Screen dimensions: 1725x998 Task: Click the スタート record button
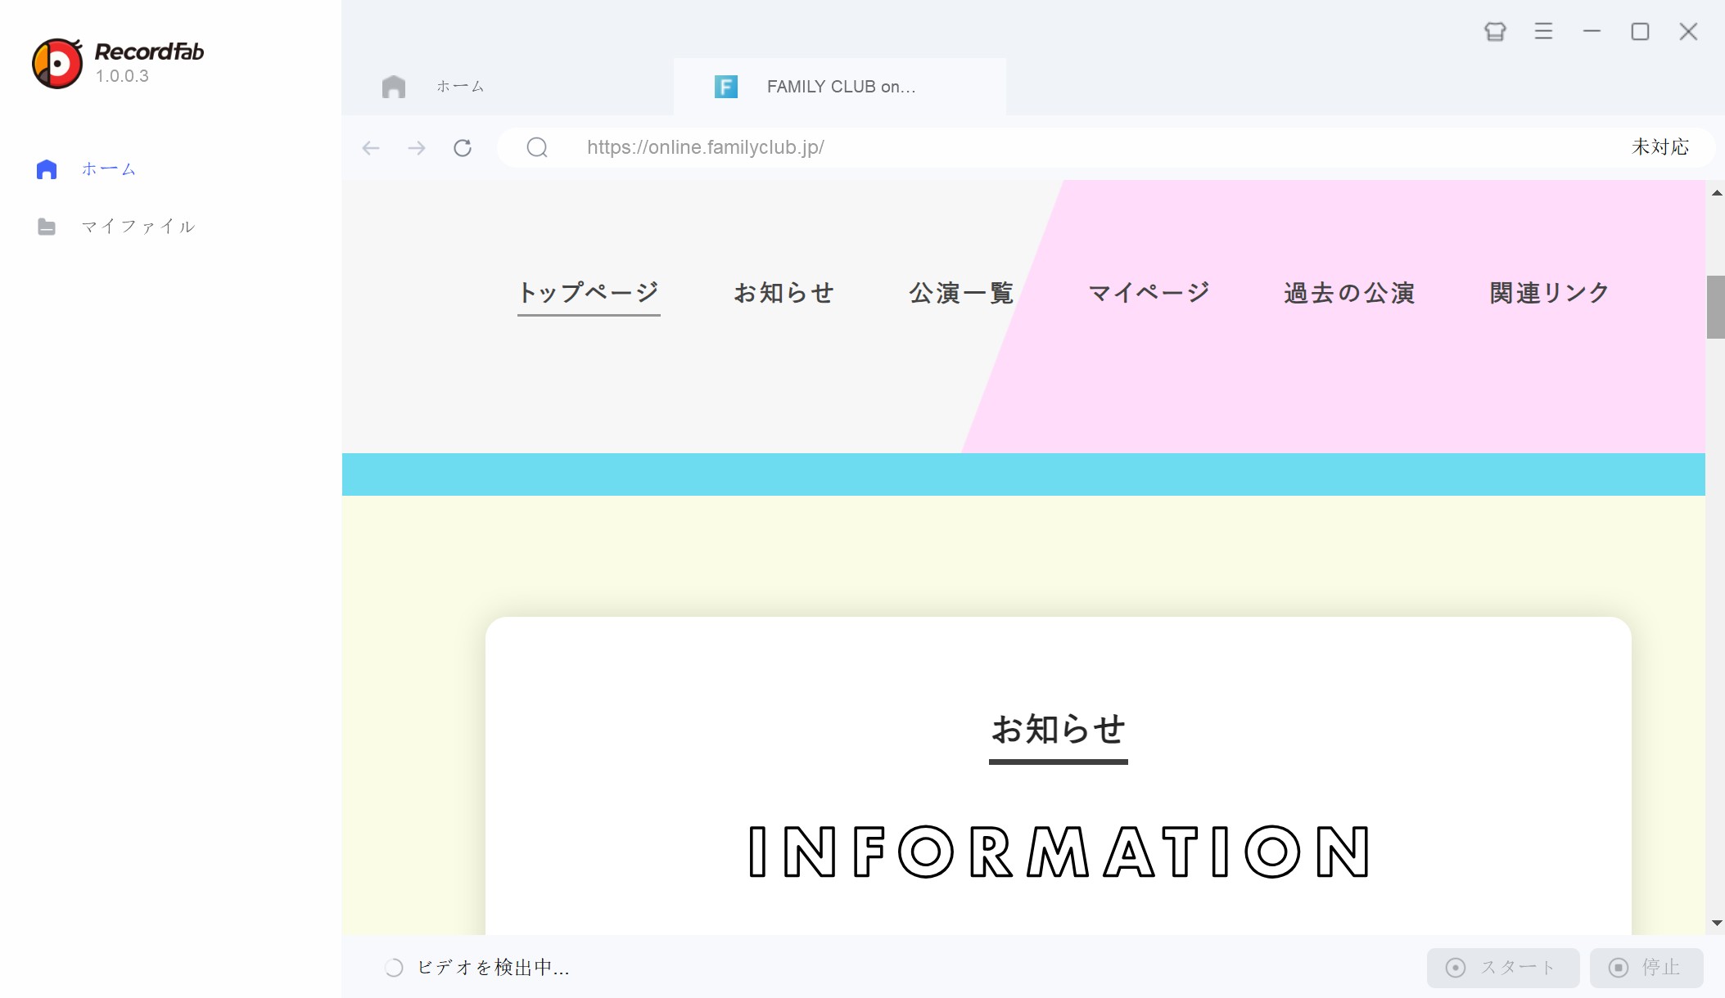1503,968
